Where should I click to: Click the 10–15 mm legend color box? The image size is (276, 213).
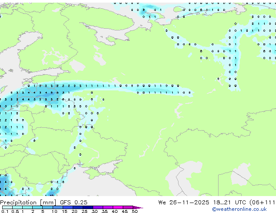[x=57, y=207]
